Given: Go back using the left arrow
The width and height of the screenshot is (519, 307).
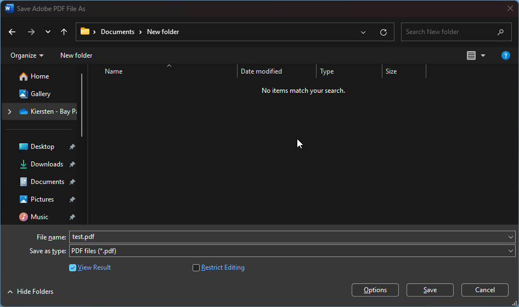Looking at the screenshot, I should coord(12,32).
